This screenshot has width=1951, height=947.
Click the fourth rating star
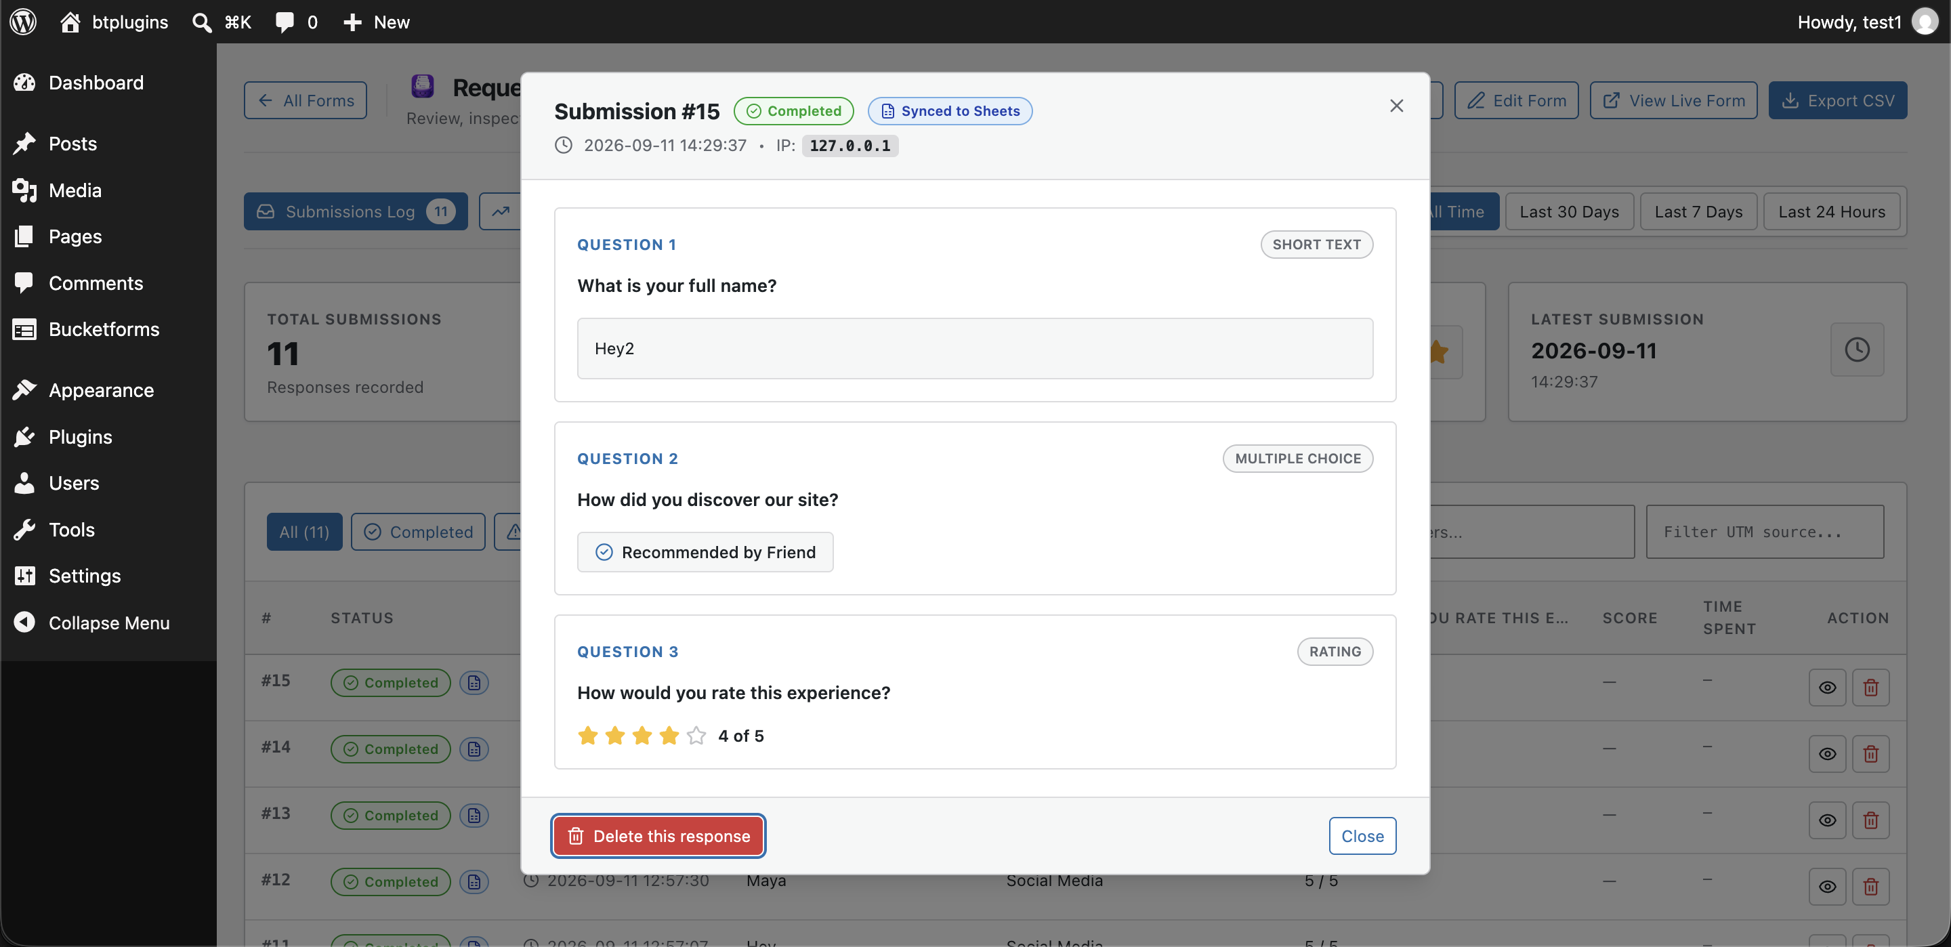669,736
